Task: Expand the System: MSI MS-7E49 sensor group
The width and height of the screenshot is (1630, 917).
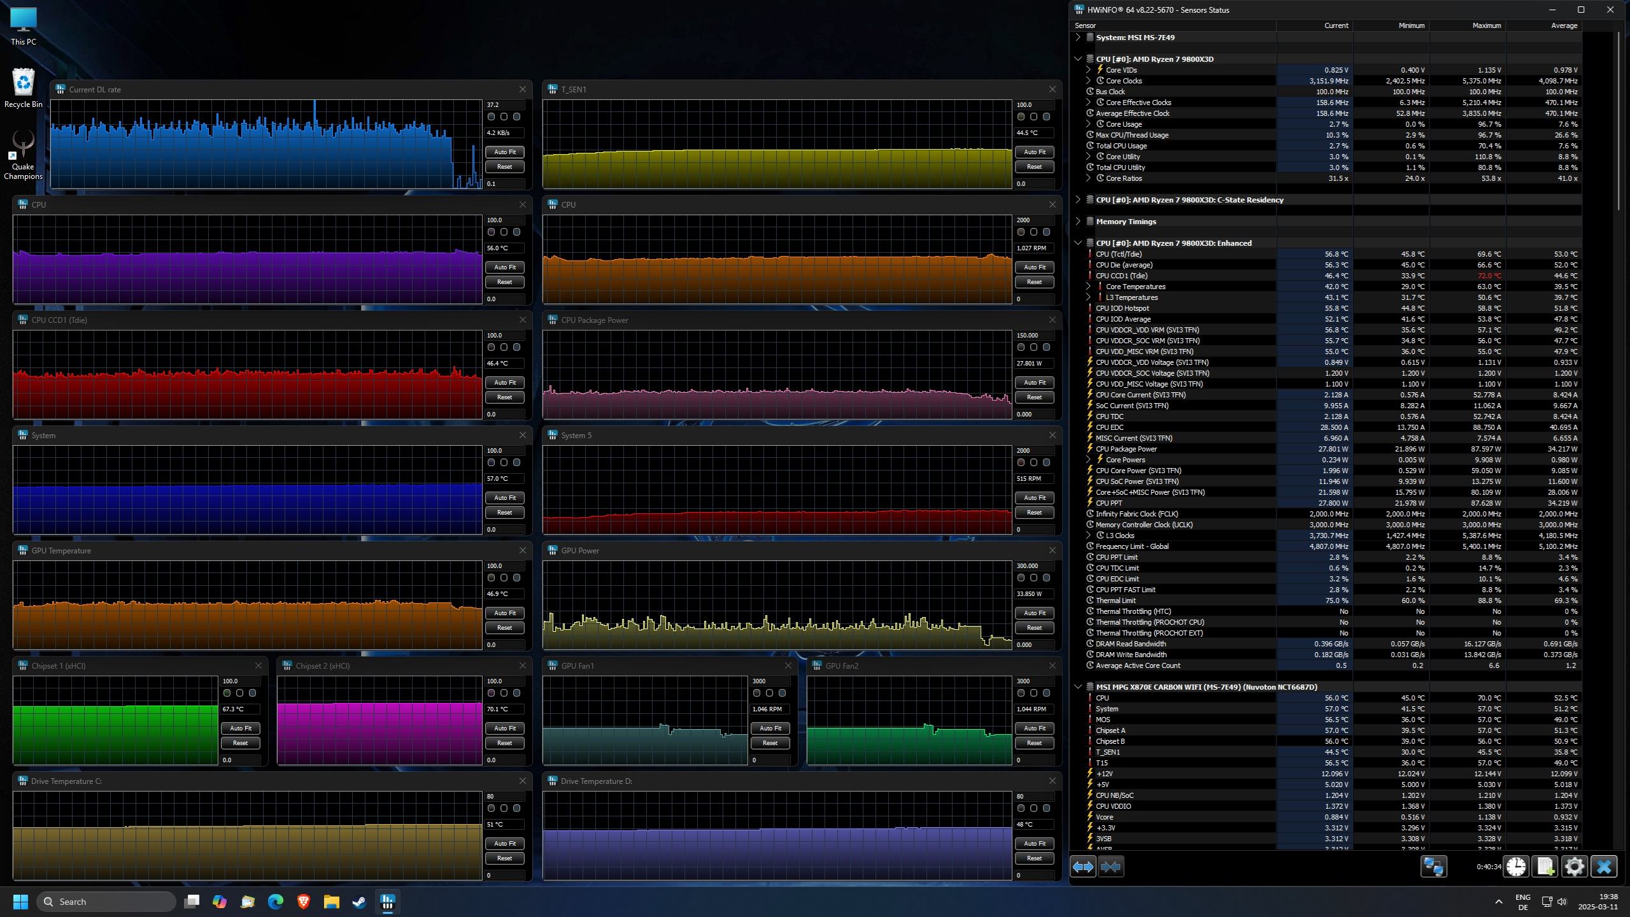Action: [1078, 37]
